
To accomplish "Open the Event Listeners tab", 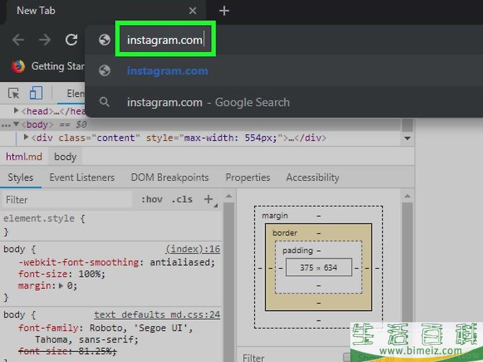I will click(82, 177).
